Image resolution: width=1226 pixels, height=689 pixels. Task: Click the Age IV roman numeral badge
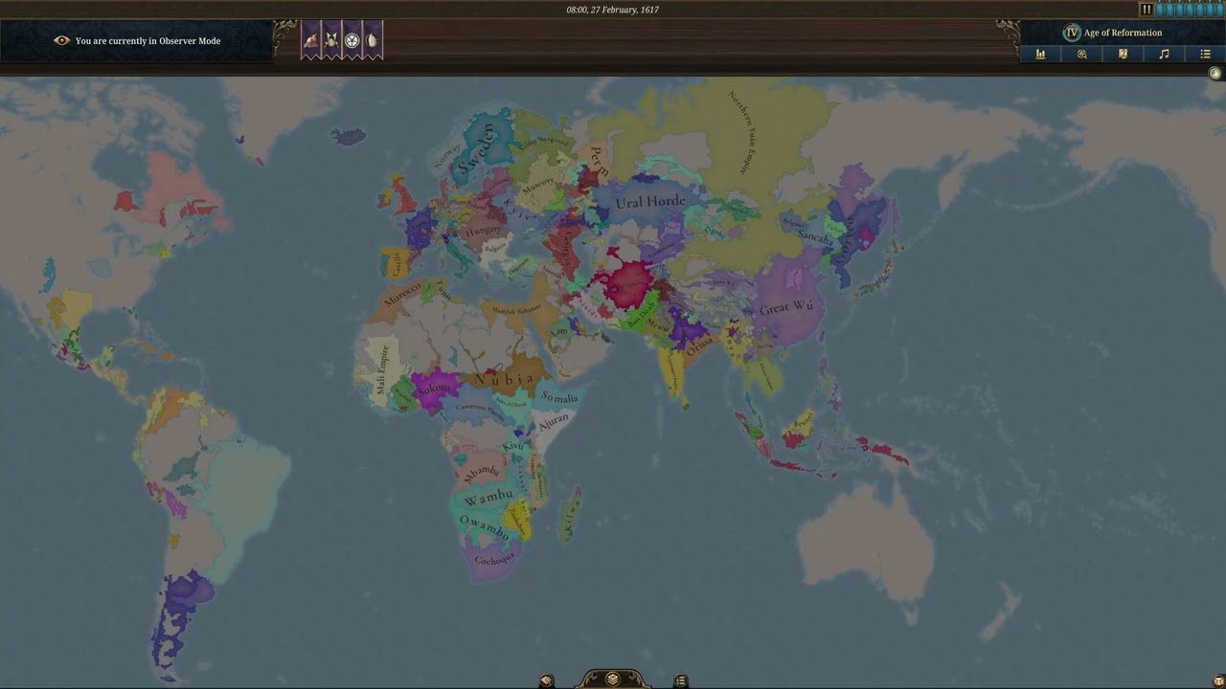click(x=1072, y=33)
